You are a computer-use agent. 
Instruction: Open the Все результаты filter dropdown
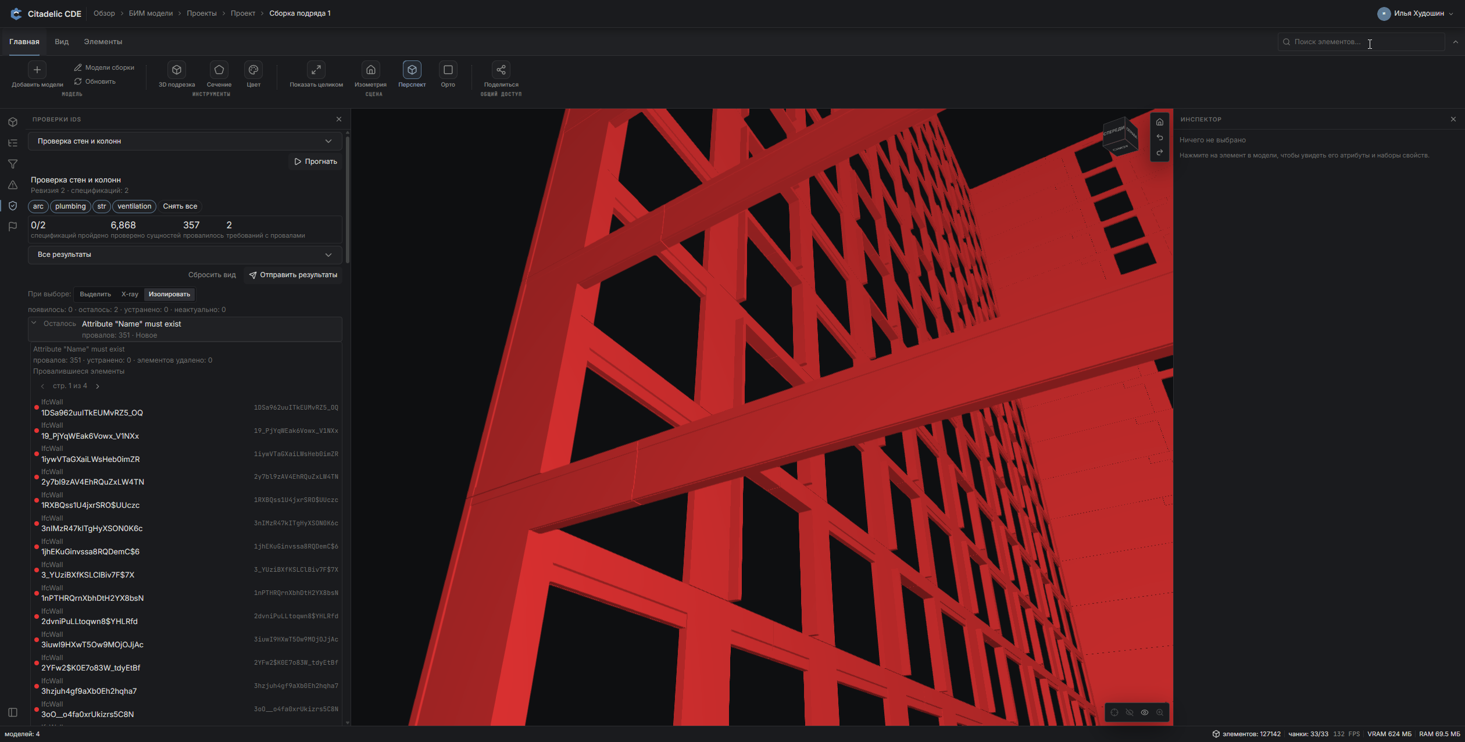[185, 254]
